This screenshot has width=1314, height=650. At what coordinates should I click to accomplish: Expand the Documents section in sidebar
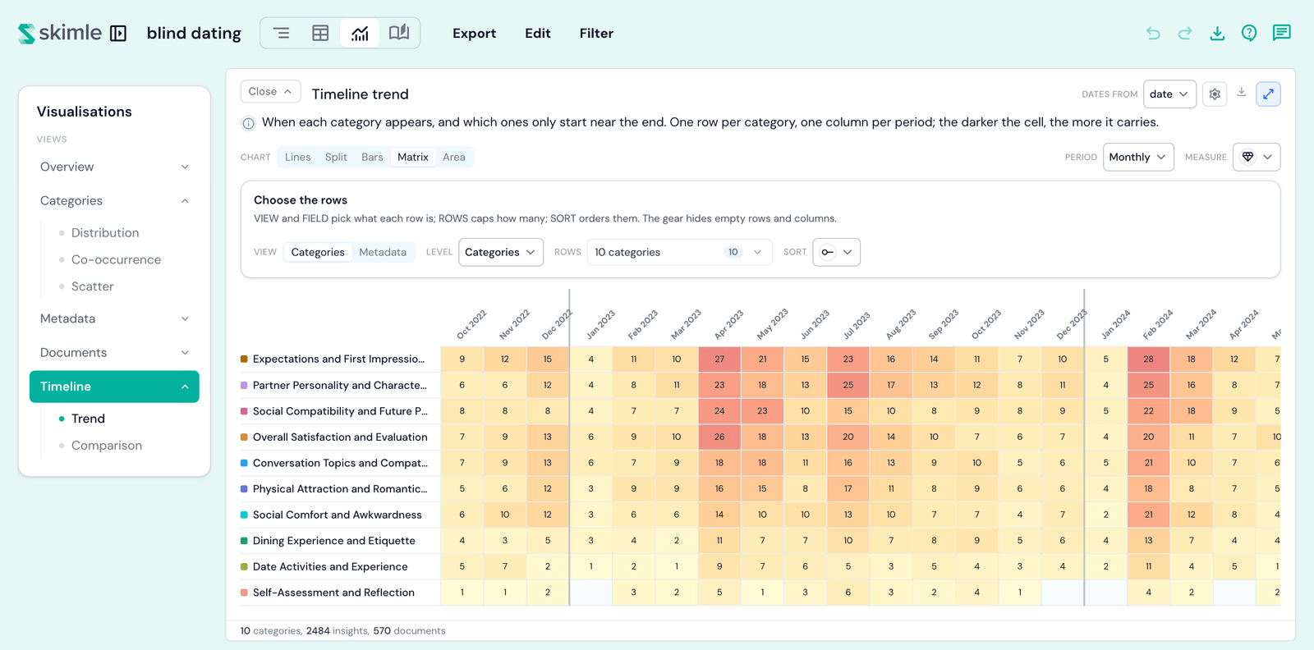point(114,352)
